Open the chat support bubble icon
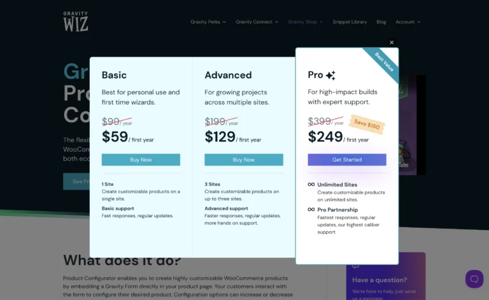 point(474,278)
